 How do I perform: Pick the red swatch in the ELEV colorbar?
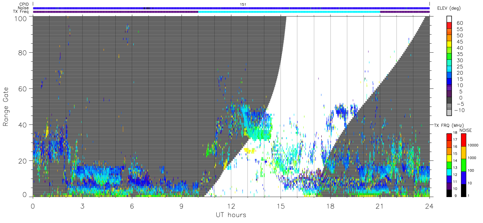450,26
